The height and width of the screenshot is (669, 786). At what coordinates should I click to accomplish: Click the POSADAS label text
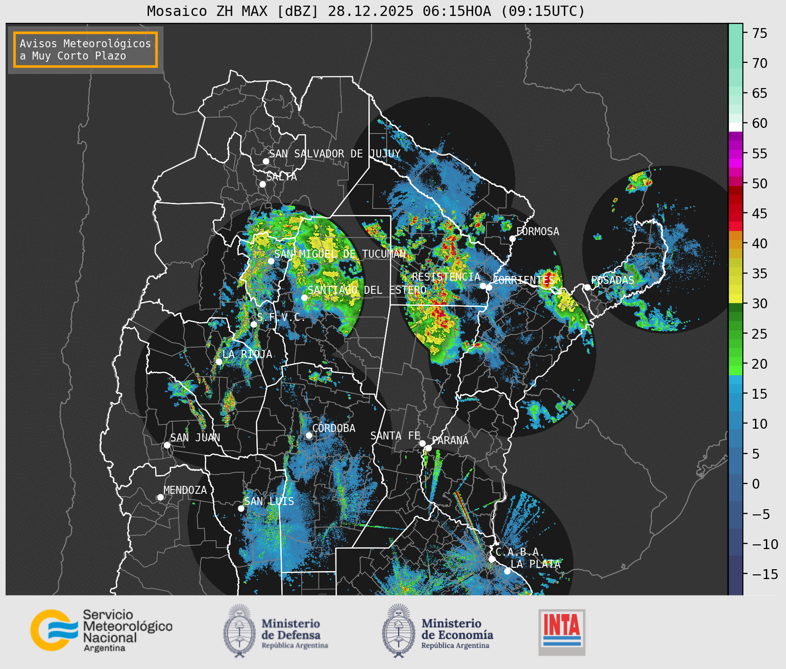point(613,280)
